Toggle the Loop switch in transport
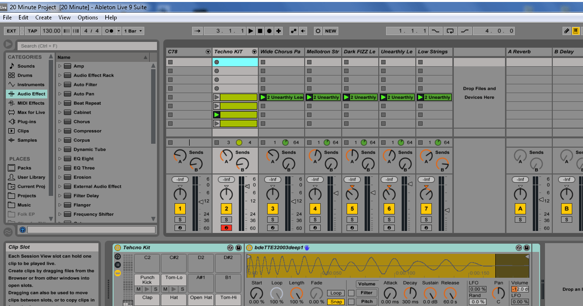The height and width of the screenshot is (306, 583). [x=450, y=31]
